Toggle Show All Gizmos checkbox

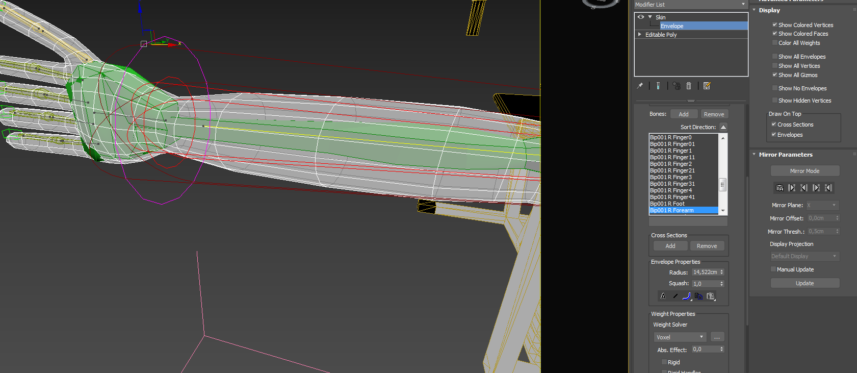(775, 74)
